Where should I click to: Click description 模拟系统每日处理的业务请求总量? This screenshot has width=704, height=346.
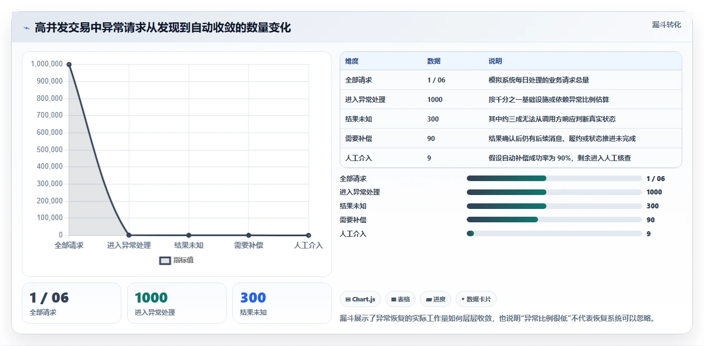point(539,80)
